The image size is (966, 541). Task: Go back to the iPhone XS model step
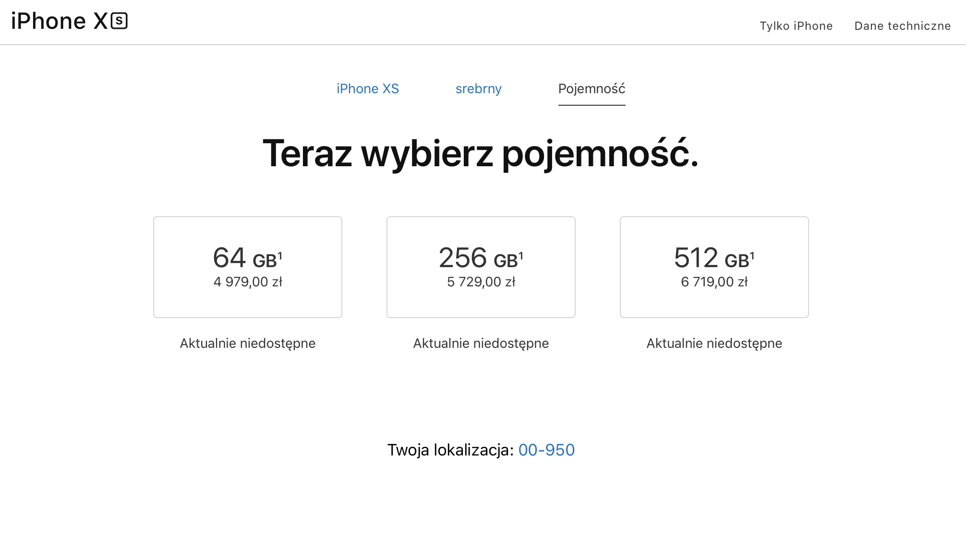coord(368,89)
